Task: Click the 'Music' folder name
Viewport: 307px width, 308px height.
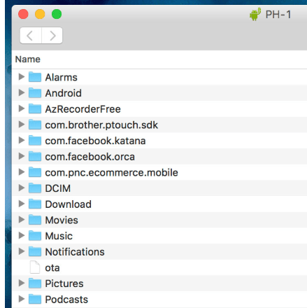Action: coord(59,236)
